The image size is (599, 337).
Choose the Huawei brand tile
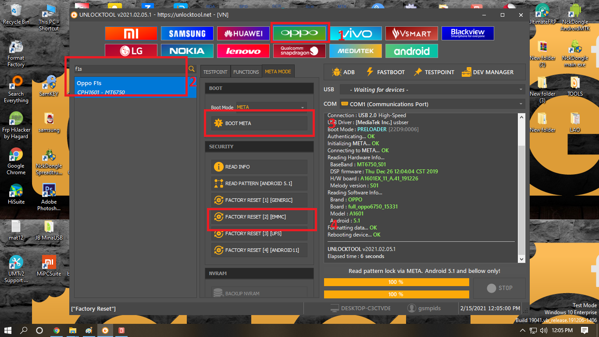coord(243,33)
